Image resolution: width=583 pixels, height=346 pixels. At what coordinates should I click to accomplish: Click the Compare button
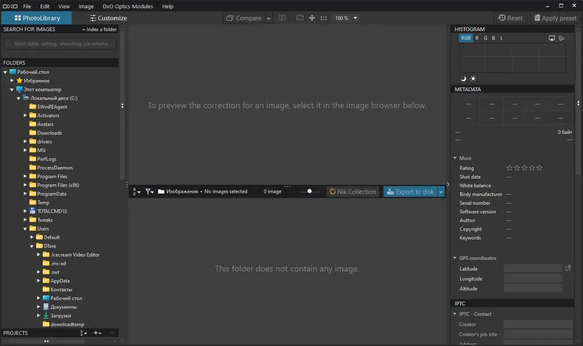pyautogui.click(x=244, y=18)
